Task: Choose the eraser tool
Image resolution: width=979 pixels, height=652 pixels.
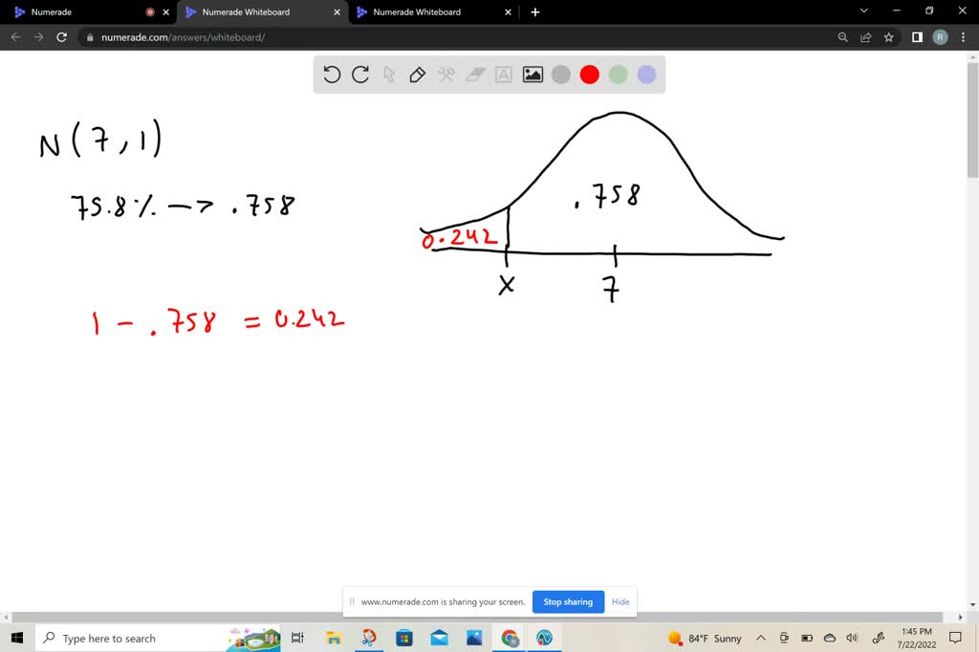Action: (x=475, y=75)
